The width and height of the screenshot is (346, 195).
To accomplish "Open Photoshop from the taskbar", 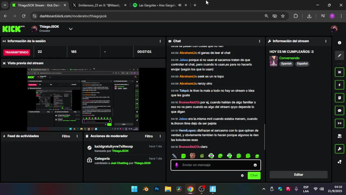I will tap(157, 189).
